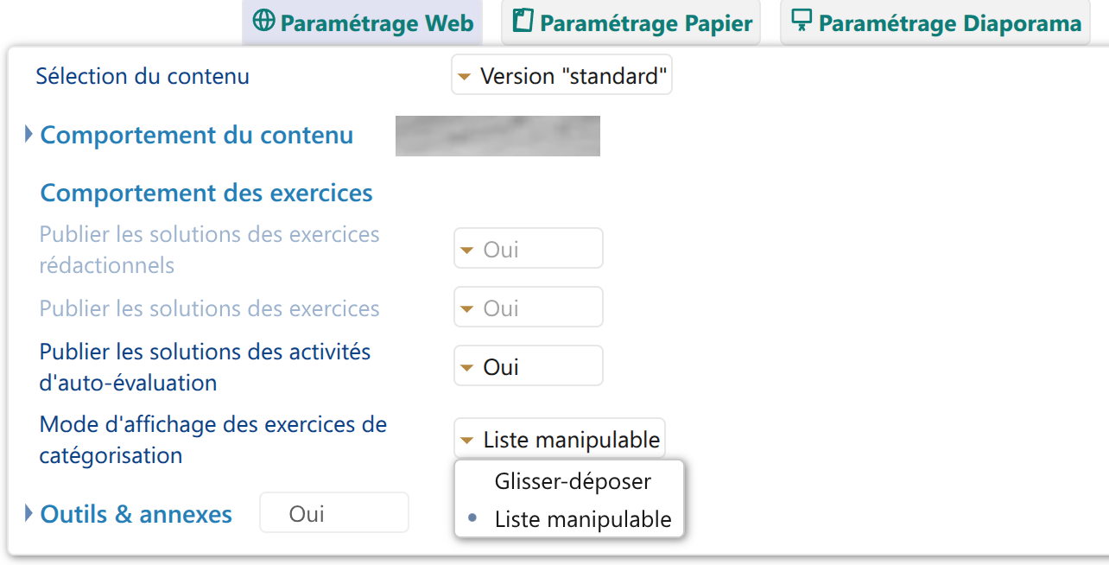Image resolution: width=1109 pixels, height=565 pixels.
Task: Open the Paramétrage Papier tab
Action: coord(631,23)
